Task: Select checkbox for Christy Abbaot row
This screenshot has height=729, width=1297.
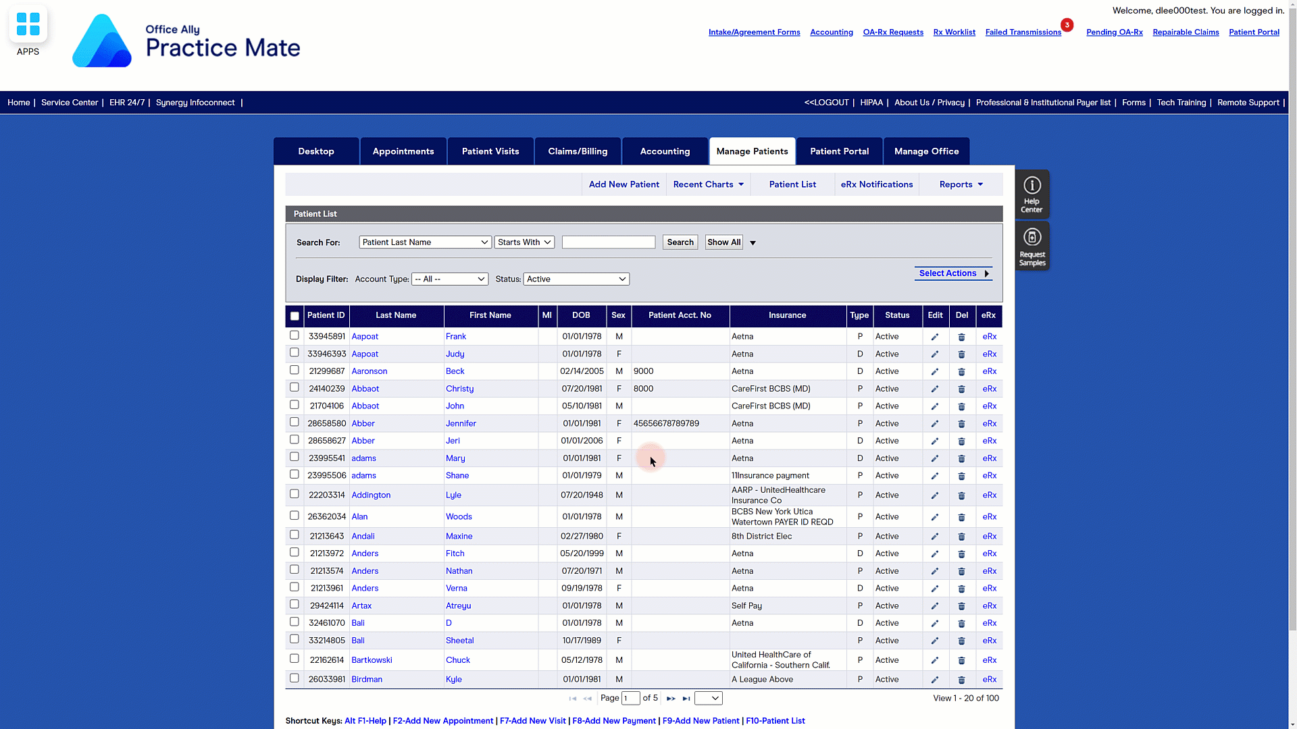Action: pos(294,387)
